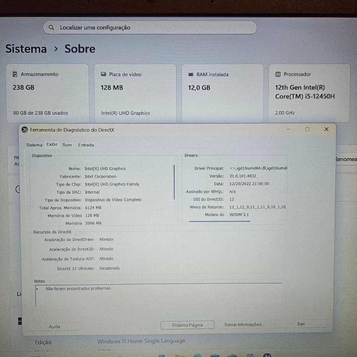Select the Exibir tab
Image resolution: width=357 pixels, height=357 pixels.
(52, 144)
